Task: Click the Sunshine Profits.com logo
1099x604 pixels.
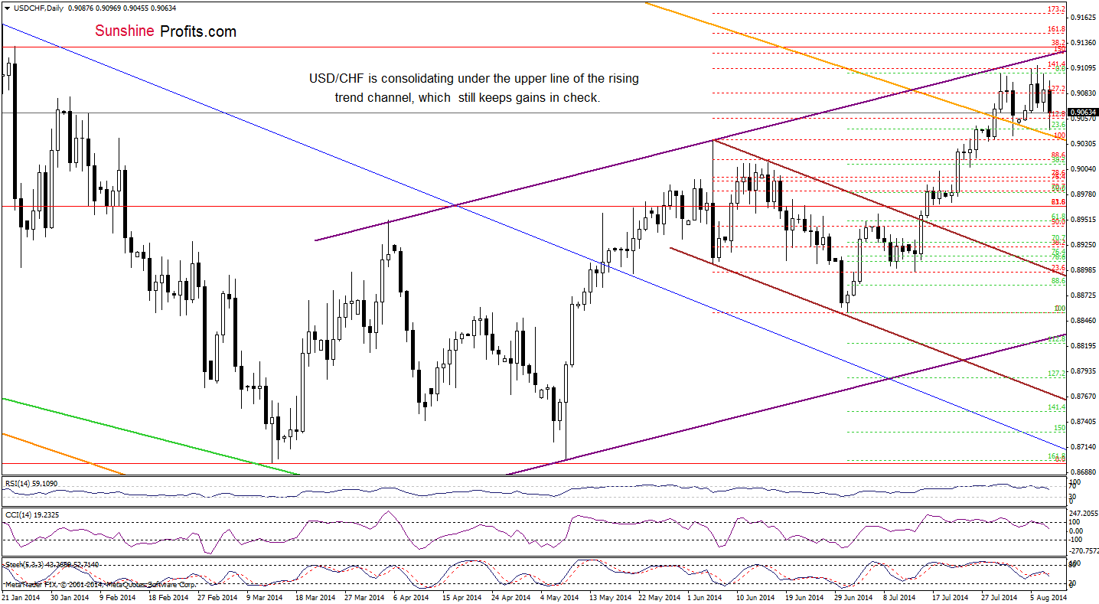Action: [166, 31]
